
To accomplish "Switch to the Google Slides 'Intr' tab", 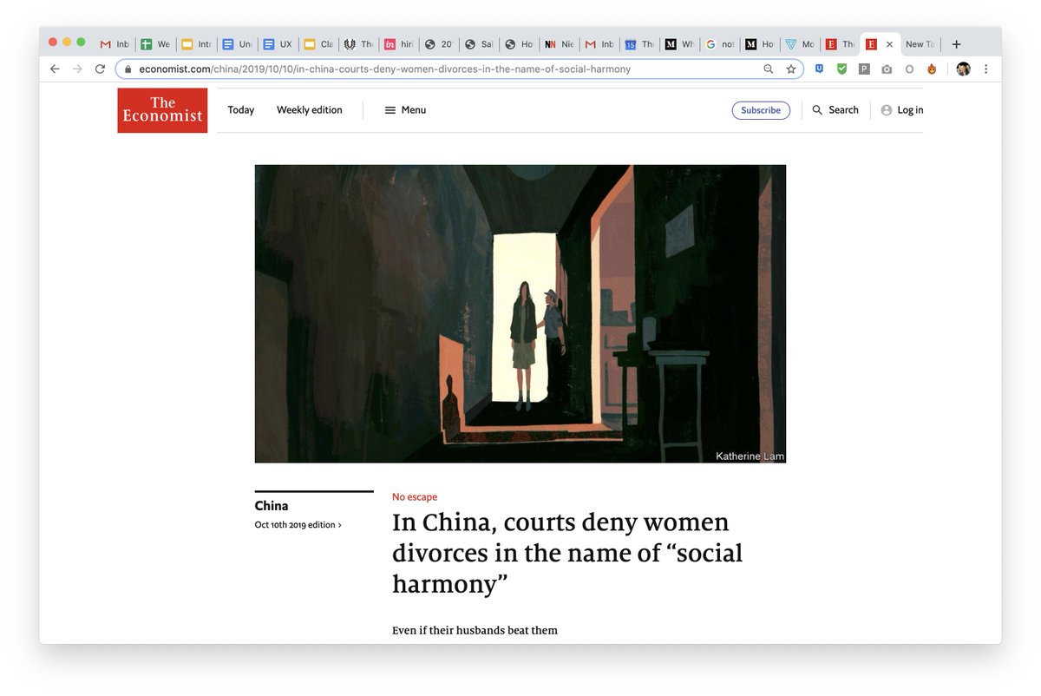I will 196,44.
